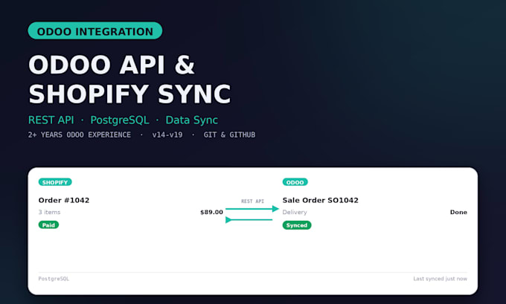The height and width of the screenshot is (304, 506).
Task: Click the 3 items label
Action: point(49,212)
